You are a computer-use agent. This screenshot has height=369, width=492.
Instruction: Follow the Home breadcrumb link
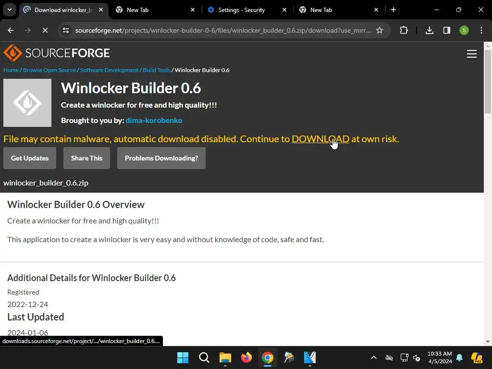(x=11, y=70)
